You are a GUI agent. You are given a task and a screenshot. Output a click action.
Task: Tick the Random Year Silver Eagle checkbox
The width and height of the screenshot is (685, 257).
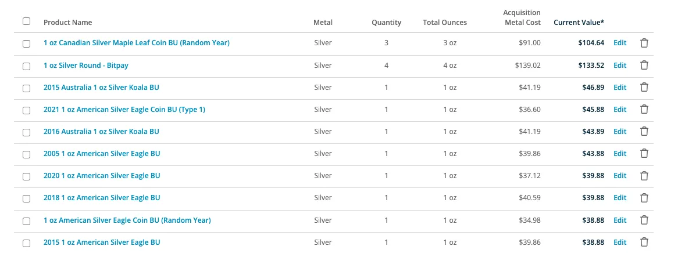coord(26,221)
